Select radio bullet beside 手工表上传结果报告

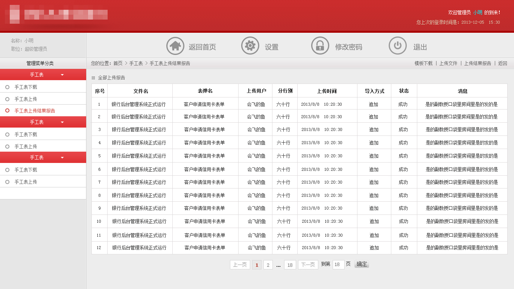pos(8,111)
